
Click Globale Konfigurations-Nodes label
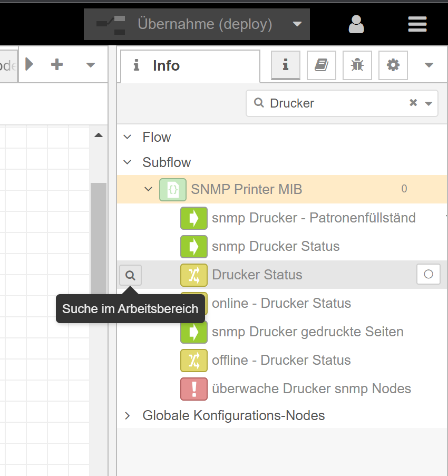233,415
